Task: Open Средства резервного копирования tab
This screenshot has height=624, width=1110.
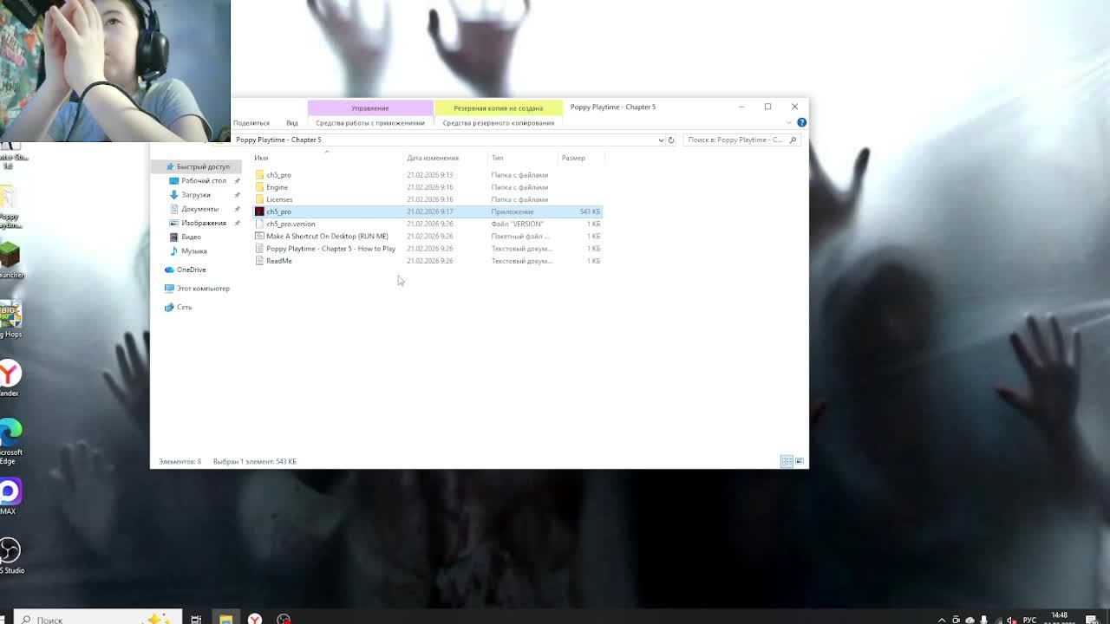Action: tap(499, 123)
